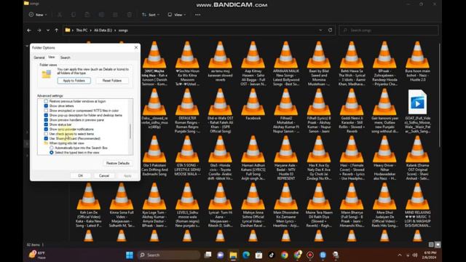The height and width of the screenshot is (262, 466).
Task: Open TikTok from the taskbar
Action: click(272, 255)
